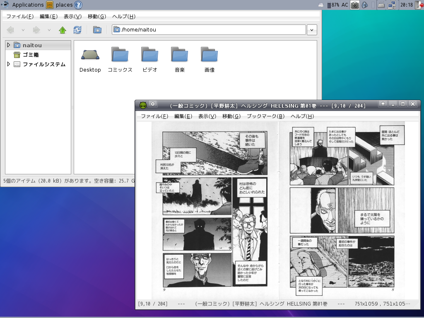Open the Applications panel menu
424x318 pixels.
(28, 5)
